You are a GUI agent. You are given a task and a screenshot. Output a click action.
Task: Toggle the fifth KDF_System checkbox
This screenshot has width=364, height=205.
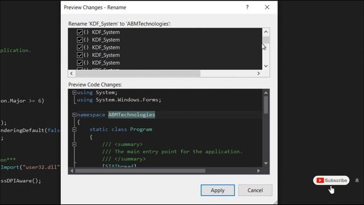pyautogui.click(x=80, y=63)
